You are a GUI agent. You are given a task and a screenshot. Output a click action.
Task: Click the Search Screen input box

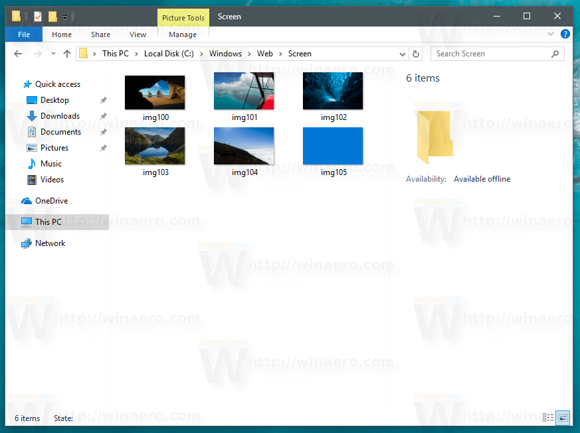pos(497,54)
